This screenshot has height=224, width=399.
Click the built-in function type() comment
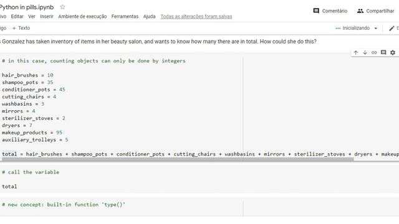click(x=64, y=205)
